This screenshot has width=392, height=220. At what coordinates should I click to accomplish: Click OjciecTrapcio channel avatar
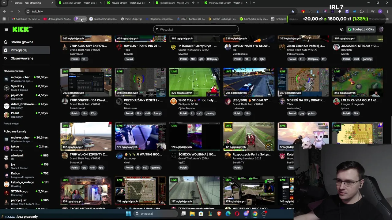173,101
